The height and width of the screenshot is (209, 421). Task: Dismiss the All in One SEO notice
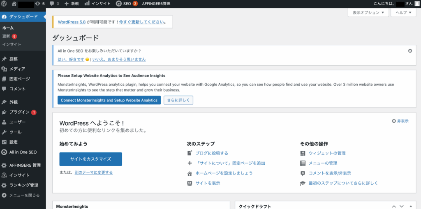pyautogui.click(x=410, y=51)
